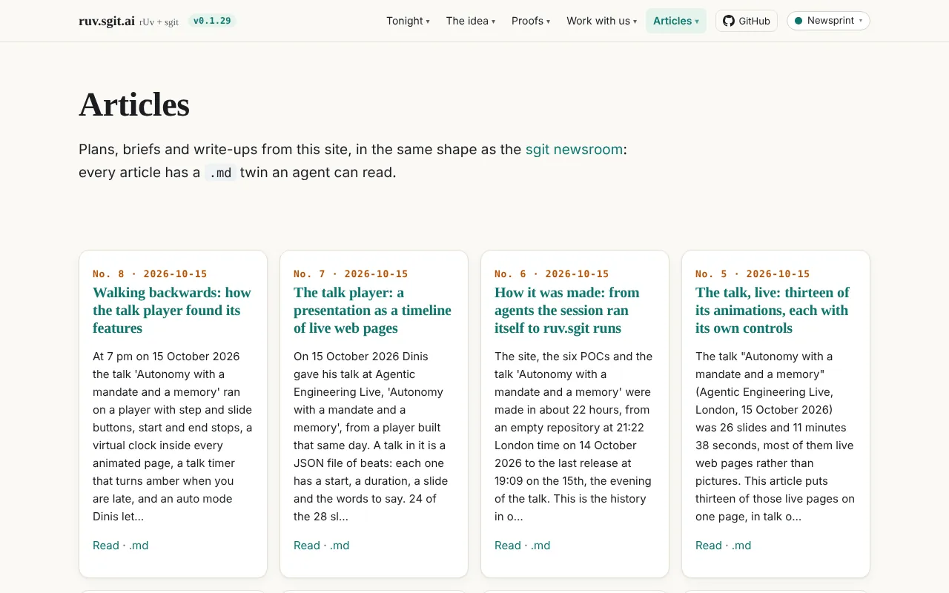Open the .md twin of How it was made article
The image size is (949, 593).
coord(540,546)
